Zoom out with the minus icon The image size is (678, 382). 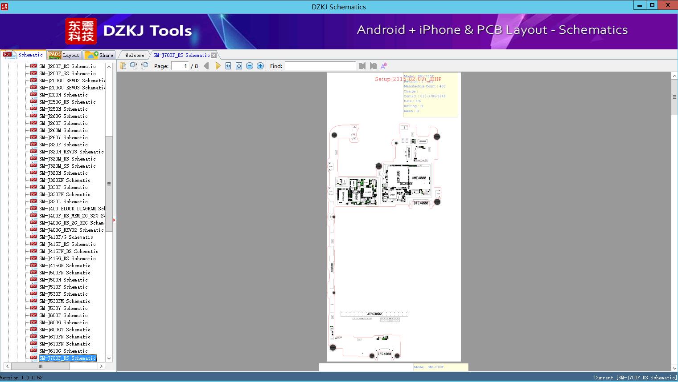click(250, 66)
